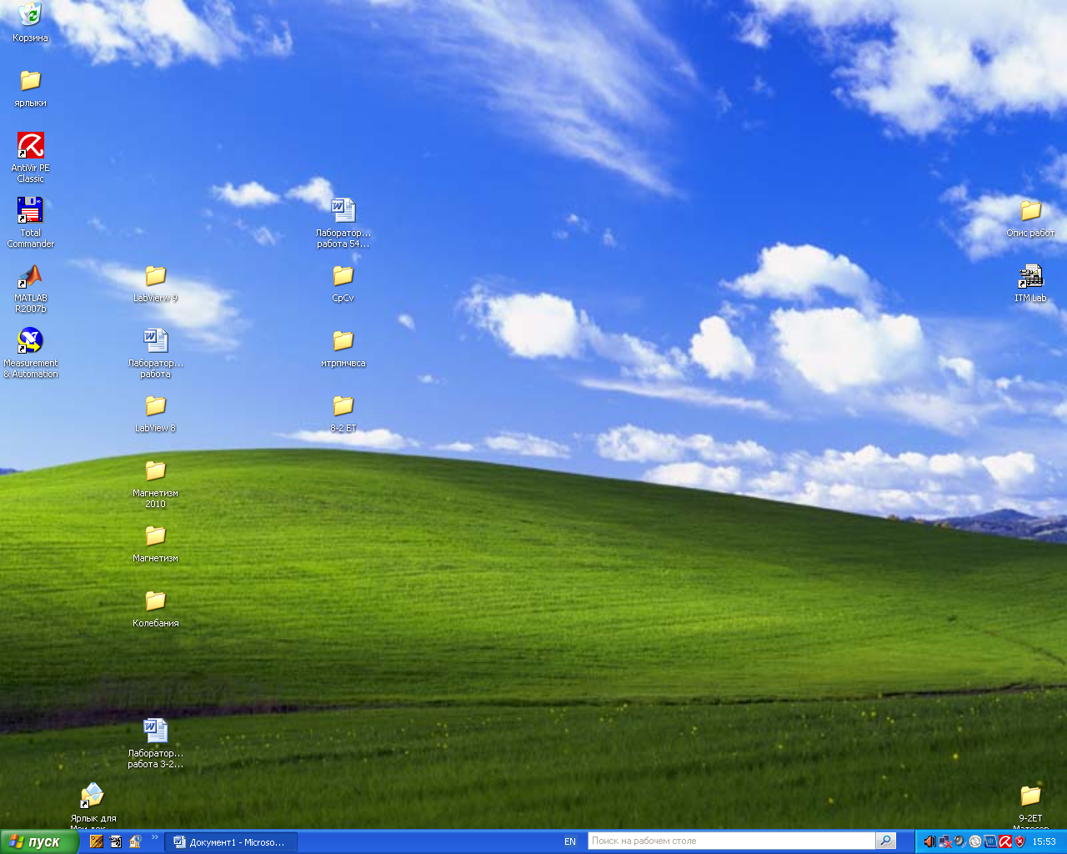1067x854 pixels.
Task: Open the volume speaker tray icon
Action: pyautogui.click(x=929, y=841)
